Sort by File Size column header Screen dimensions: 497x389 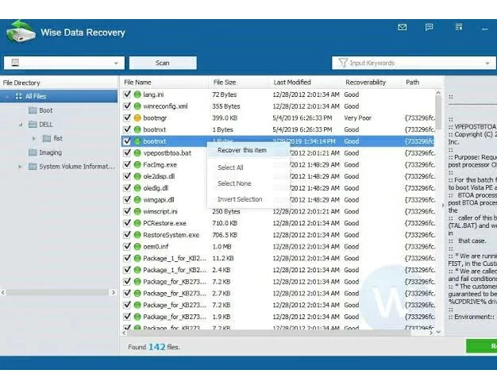(x=238, y=83)
